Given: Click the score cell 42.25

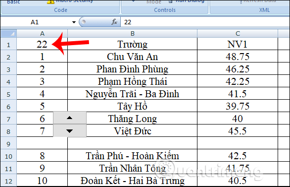Looking at the screenshot, I should pos(238,81).
